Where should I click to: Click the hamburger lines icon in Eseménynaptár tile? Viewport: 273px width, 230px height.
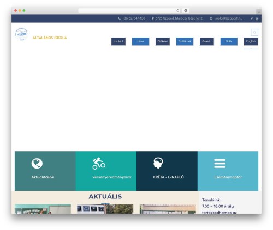[x=220, y=164]
